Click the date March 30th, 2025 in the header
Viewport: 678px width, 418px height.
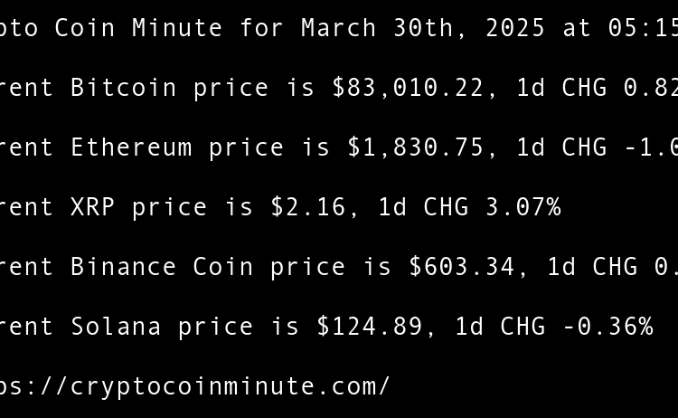(423, 28)
